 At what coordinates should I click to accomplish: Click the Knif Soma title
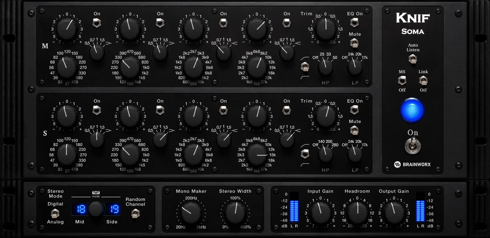[413, 24]
